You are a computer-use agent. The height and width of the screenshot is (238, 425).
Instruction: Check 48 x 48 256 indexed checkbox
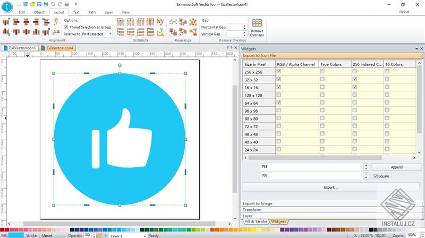(x=354, y=134)
